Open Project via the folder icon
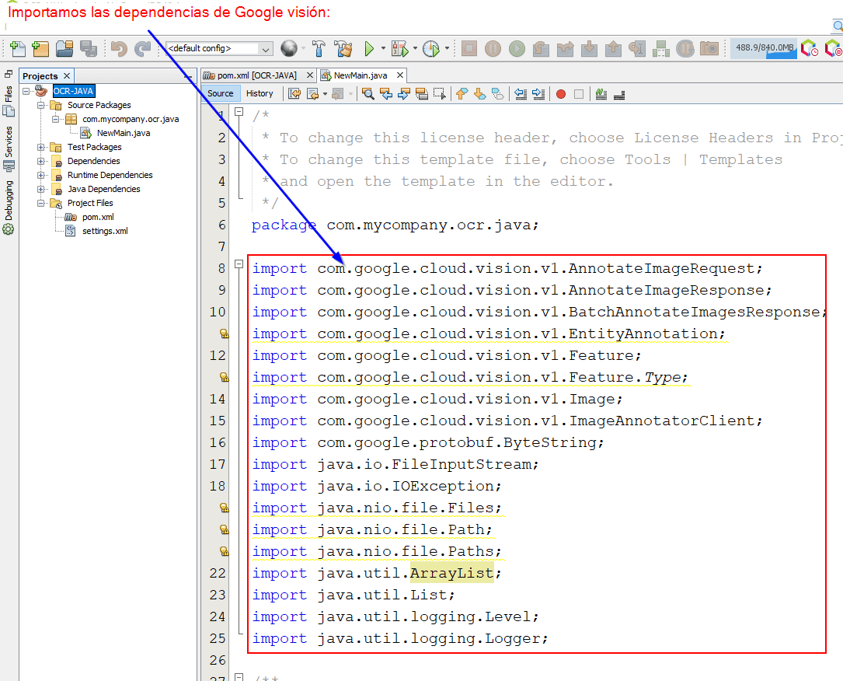This screenshot has height=681, width=843. 64,49
